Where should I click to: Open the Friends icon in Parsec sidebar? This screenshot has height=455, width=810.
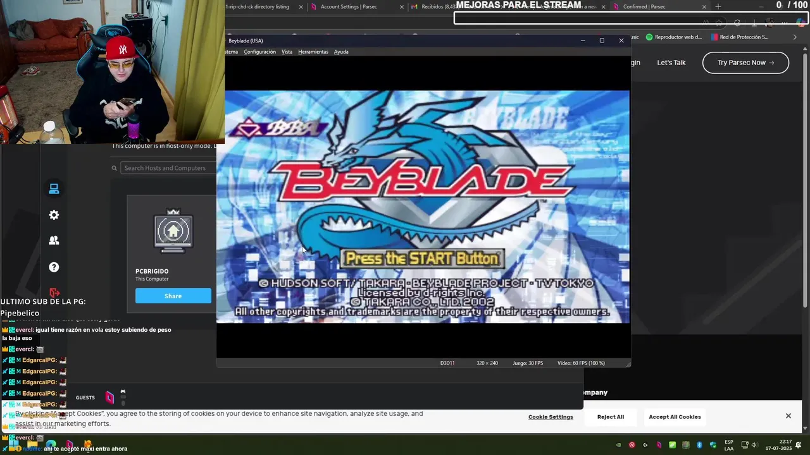pos(54,241)
